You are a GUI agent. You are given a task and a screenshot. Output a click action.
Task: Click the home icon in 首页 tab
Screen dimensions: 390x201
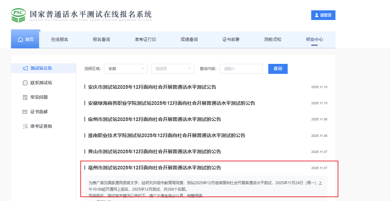[21, 40]
